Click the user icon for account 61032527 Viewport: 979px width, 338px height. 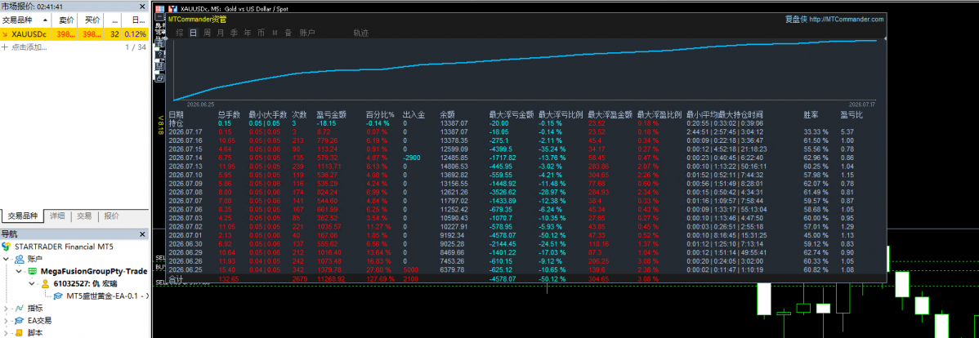(x=45, y=284)
